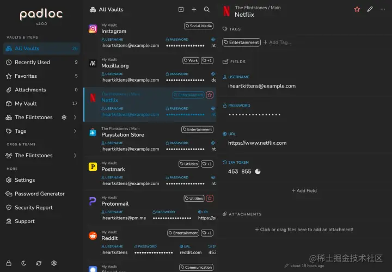Edit the Netflix item with pencil icon

click(370, 9)
